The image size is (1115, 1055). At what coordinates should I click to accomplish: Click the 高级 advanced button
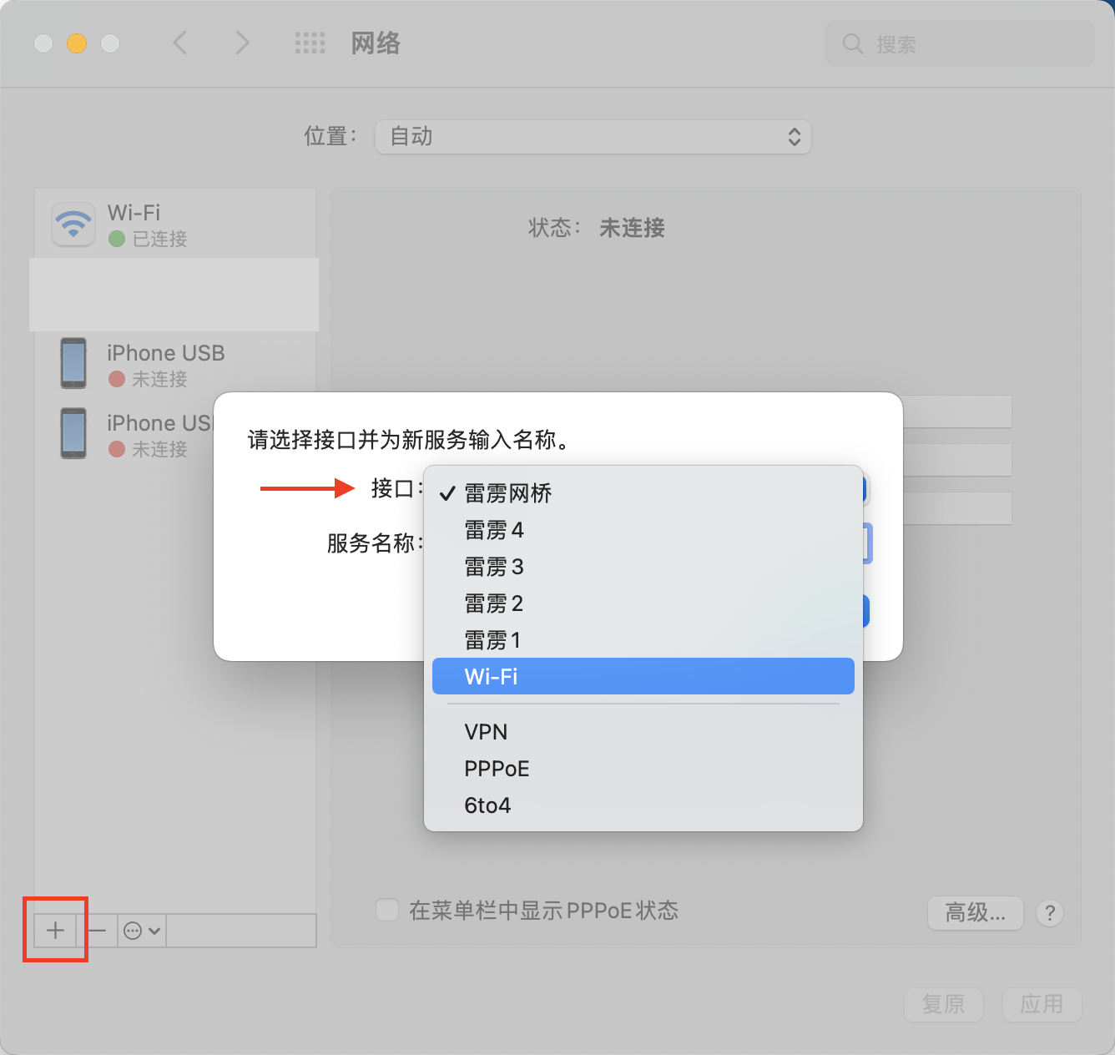click(x=975, y=912)
